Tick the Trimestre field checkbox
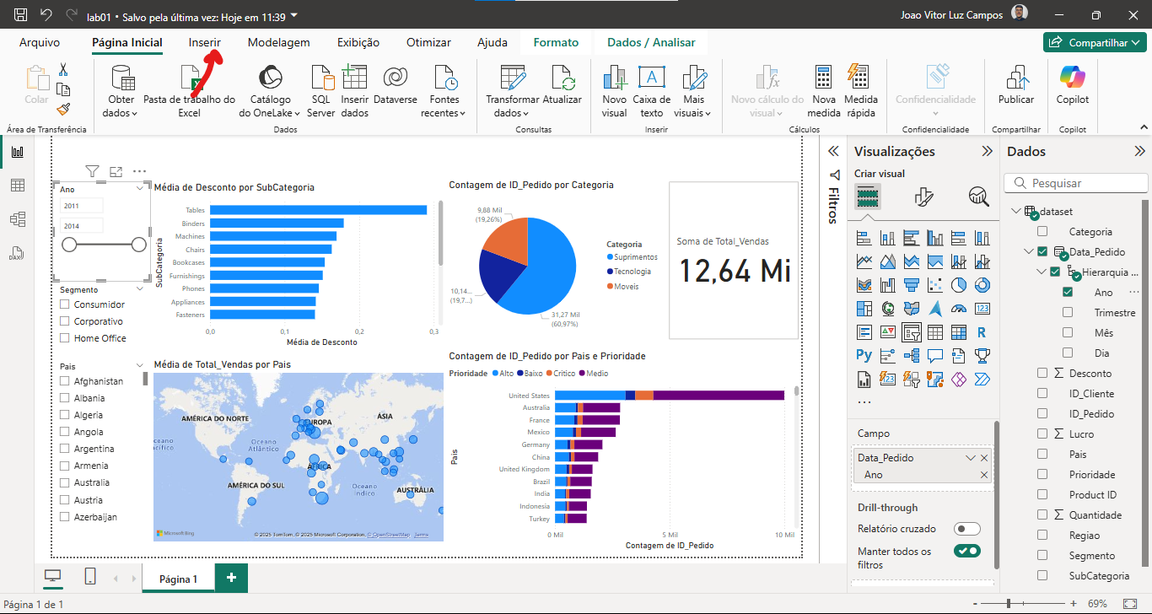Screen dimensions: 1152x614 (x=1068, y=312)
